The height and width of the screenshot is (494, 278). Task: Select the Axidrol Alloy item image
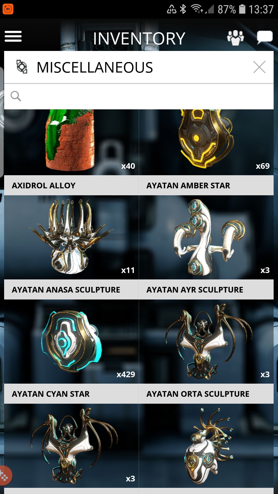click(x=71, y=142)
